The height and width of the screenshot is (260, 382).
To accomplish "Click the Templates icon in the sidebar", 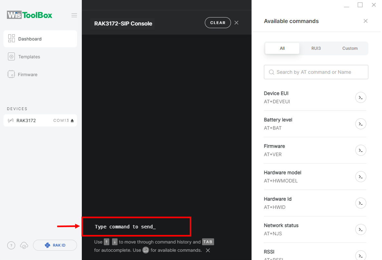I will pyautogui.click(x=11, y=57).
